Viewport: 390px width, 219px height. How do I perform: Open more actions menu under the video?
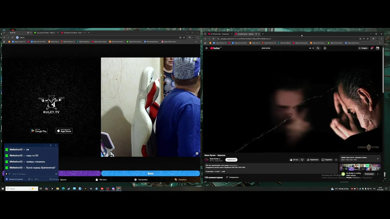(x=336, y=160)
